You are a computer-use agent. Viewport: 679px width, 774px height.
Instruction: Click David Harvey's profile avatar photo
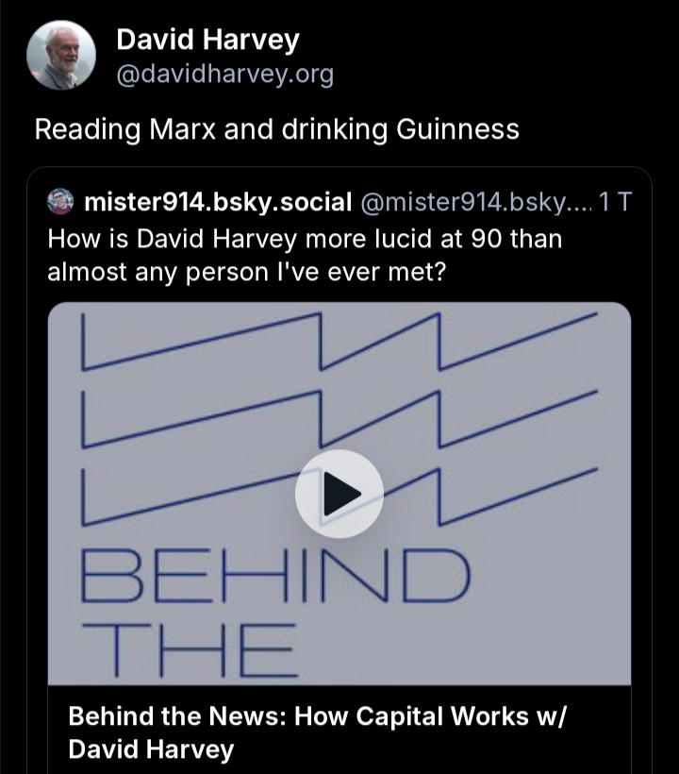60,55
